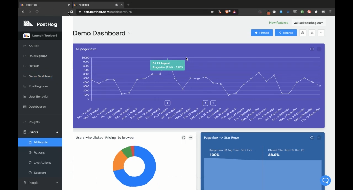Click the Actions target icon in sidebar

tap(30, 152)
